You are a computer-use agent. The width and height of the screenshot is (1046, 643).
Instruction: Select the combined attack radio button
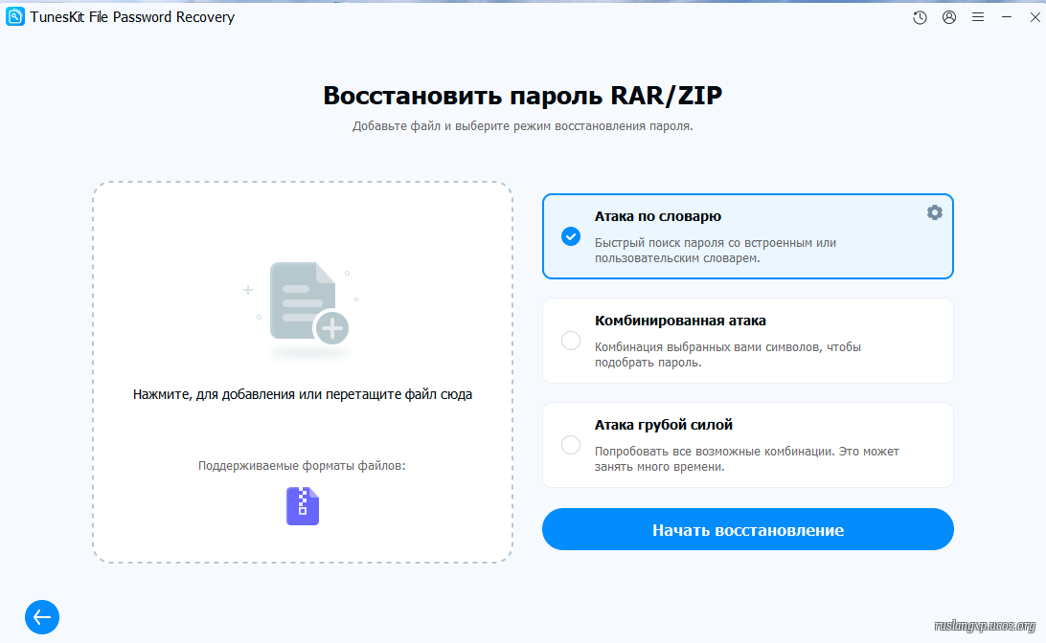pos(571,341)
